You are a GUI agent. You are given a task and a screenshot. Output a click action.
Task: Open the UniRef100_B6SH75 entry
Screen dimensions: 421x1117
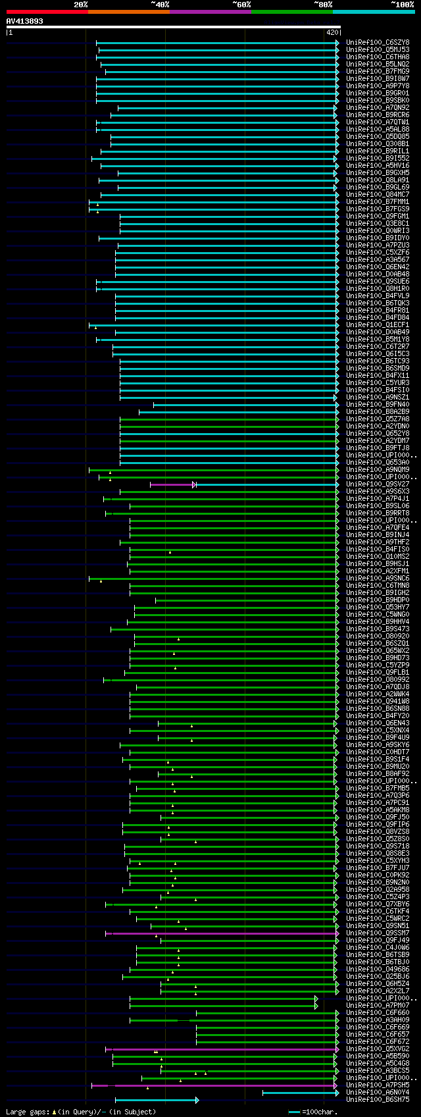[378, 1100]
